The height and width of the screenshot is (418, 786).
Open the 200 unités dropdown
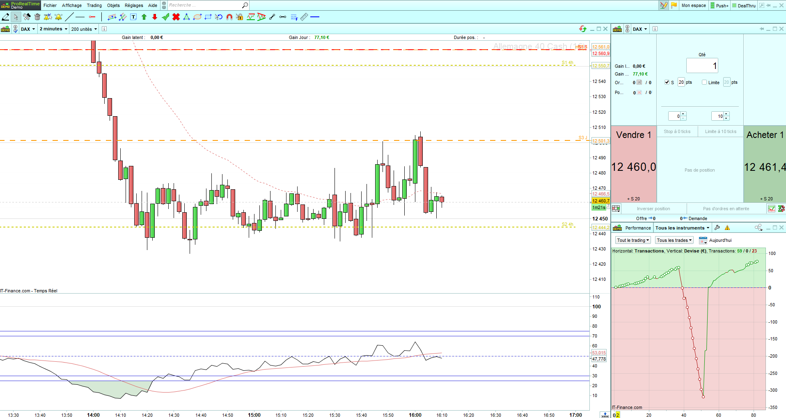point(84,29)
